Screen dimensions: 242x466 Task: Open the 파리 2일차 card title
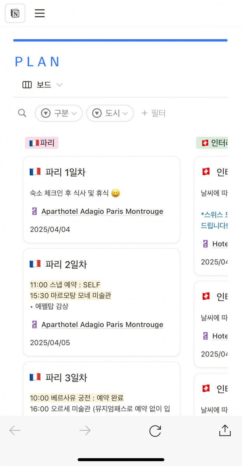[66, 264]
